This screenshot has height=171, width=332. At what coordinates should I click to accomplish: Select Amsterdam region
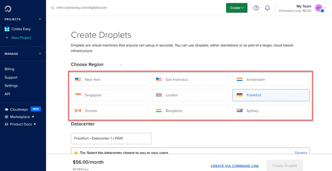[x=271, y=80]
